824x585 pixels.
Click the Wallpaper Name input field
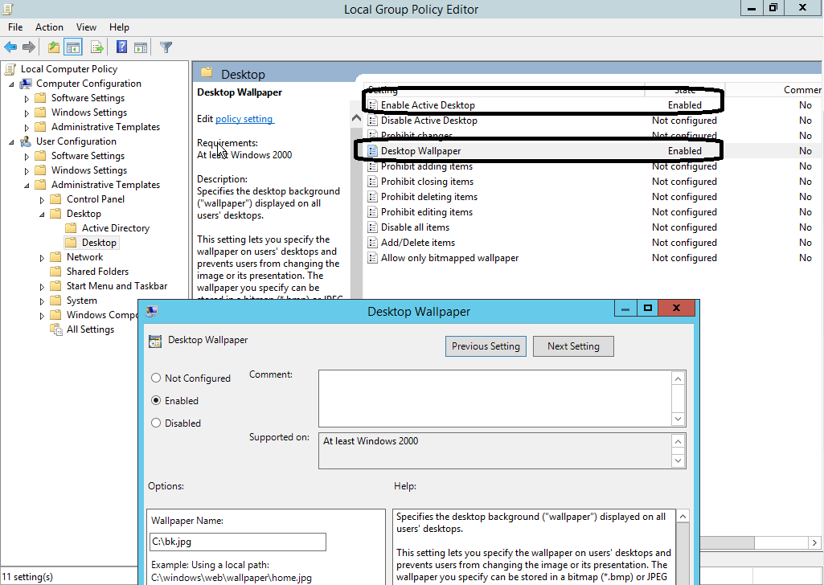click(x=237, y=542)
